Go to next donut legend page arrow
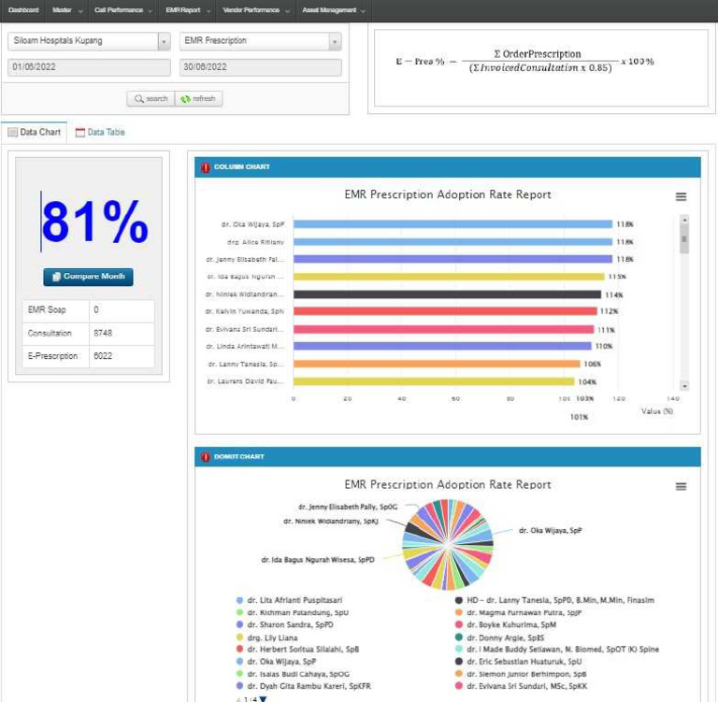718x702 pixels. click(264, 699)
